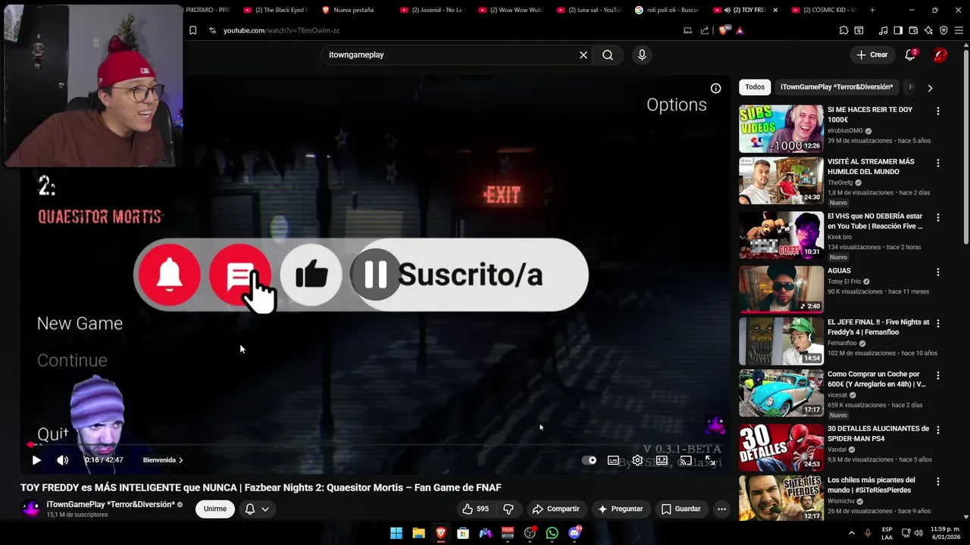The width and height of the screenshot is (970, 545).
Task: Switch to roli poli oli Buscar tab
Action: click(x=667, y=10)
